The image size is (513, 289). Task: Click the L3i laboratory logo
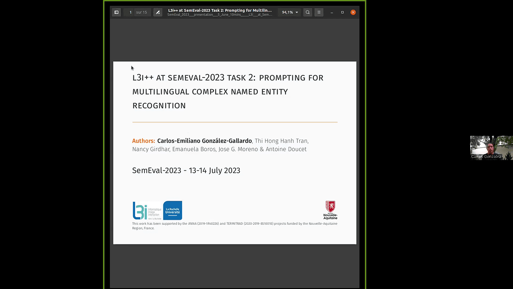pos(146,210)
